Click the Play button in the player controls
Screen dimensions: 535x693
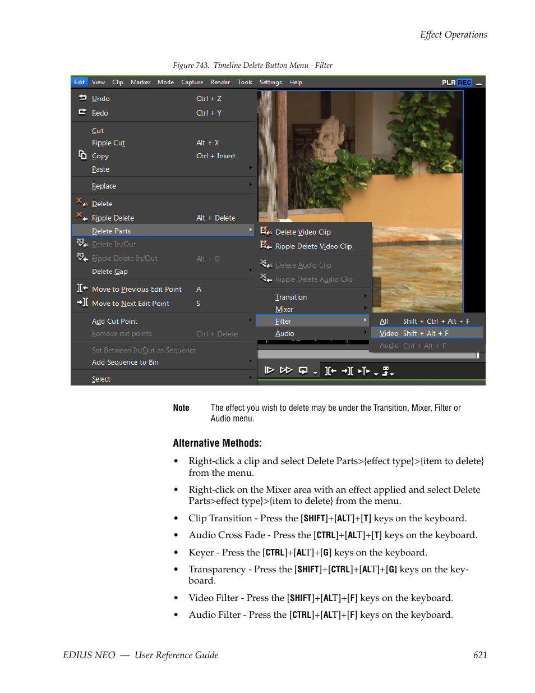point(269,370)
